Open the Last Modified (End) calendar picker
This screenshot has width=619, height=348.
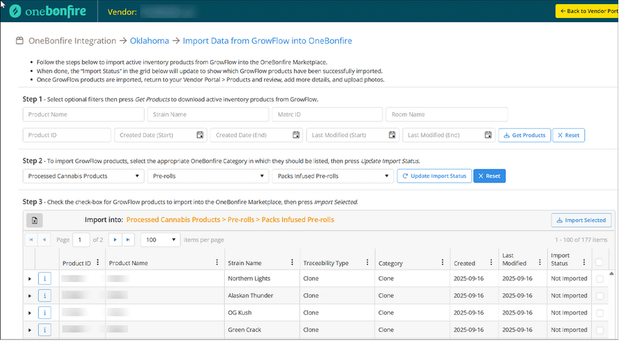pos(488,135)
